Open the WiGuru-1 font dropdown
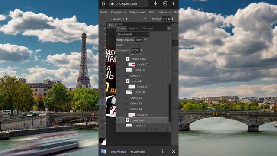 click(119, 19)
